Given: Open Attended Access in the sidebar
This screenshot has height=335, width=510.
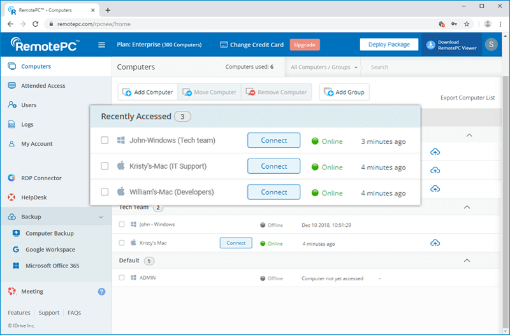Looking at the screenshot, I should pos(43,86).
